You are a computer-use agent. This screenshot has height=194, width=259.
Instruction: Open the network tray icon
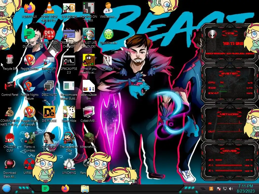tap(225, 188)
